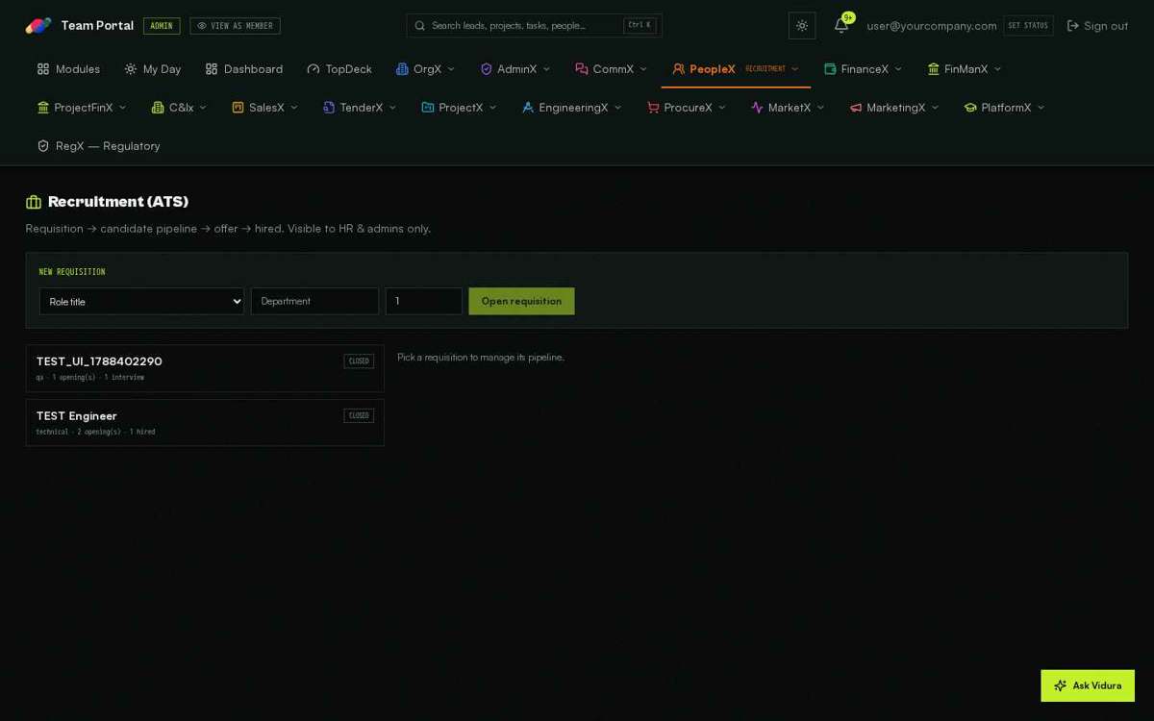Image resolution: width=1154 pixels, height=721 pixels.
Task: Click the PlatformX graduation cap icon
Action: coord(970,108)
